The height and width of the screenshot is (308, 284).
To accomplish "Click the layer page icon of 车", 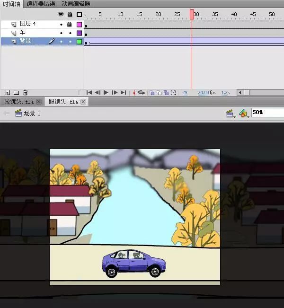I will click(14, 33).
